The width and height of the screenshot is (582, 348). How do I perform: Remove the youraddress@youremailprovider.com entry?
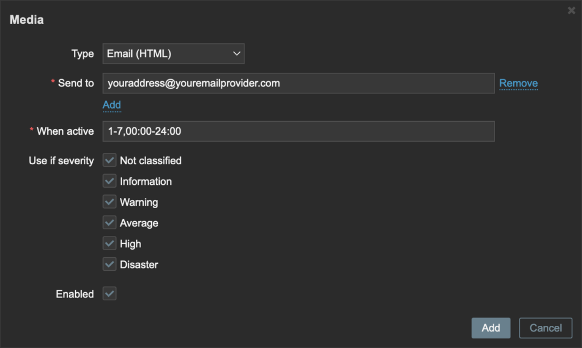coord(518,83)
